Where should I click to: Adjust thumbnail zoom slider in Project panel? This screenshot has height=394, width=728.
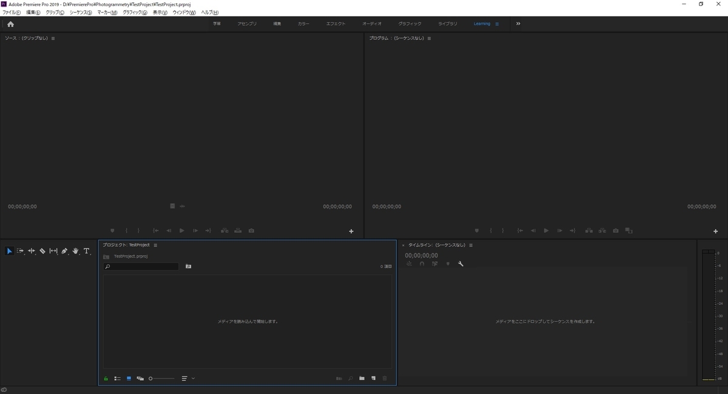point(161,378)
